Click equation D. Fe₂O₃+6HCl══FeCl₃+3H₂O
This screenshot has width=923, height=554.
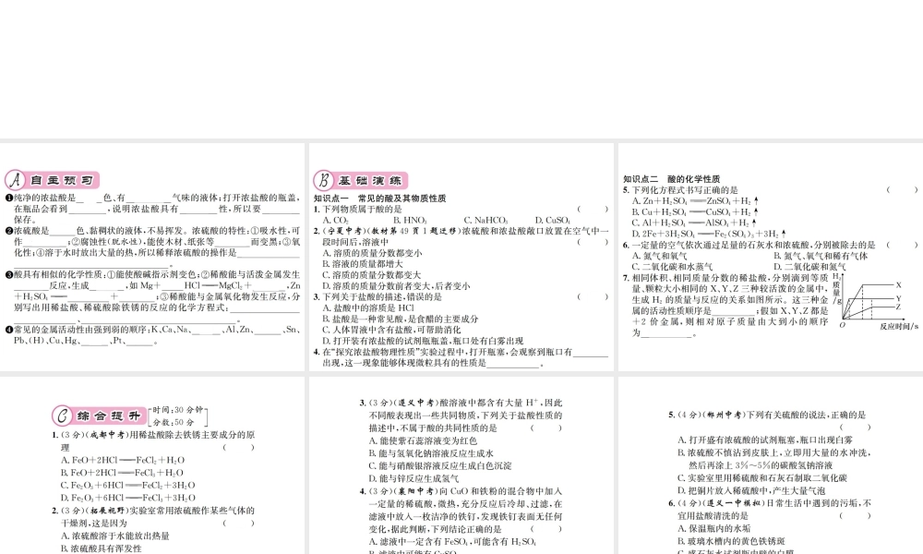(127, 498)
